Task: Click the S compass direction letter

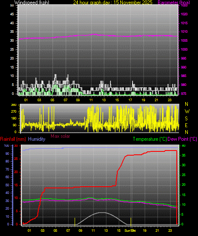Action: (186, 119)
